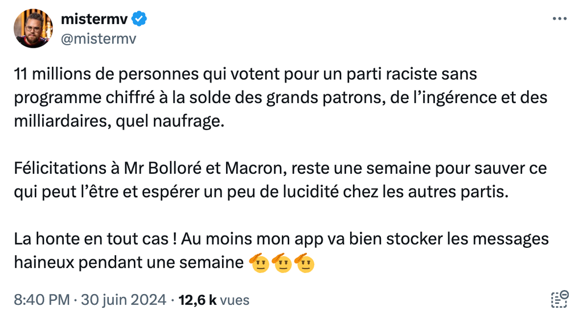The height and width of the screenshot is (322, 583).
Task: Click the word "vues" beside the count
Action: [x=235, y=300]
